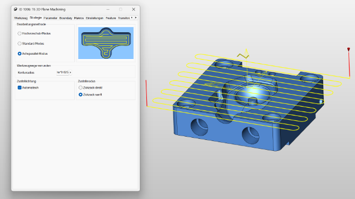355x199 pixels.
Task: Select the Strategie tab
Action: point(35,17)
